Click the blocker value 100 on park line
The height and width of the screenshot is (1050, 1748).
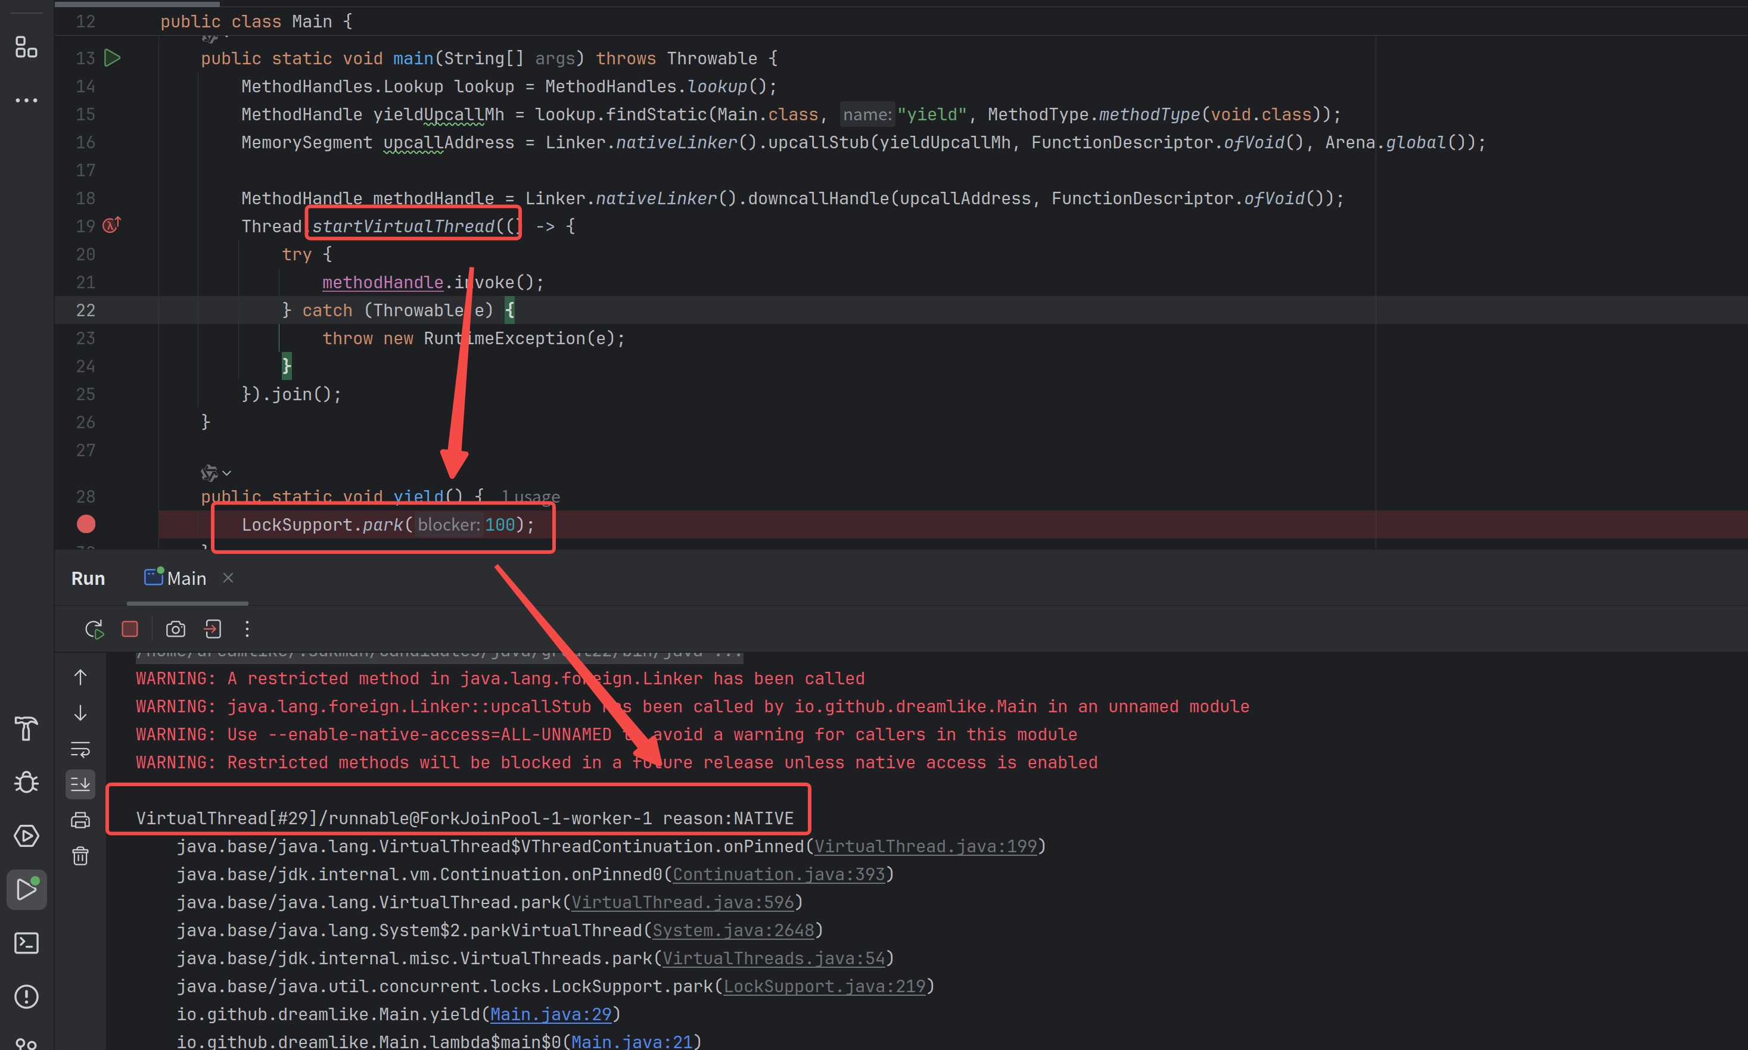tap(500, 524)
